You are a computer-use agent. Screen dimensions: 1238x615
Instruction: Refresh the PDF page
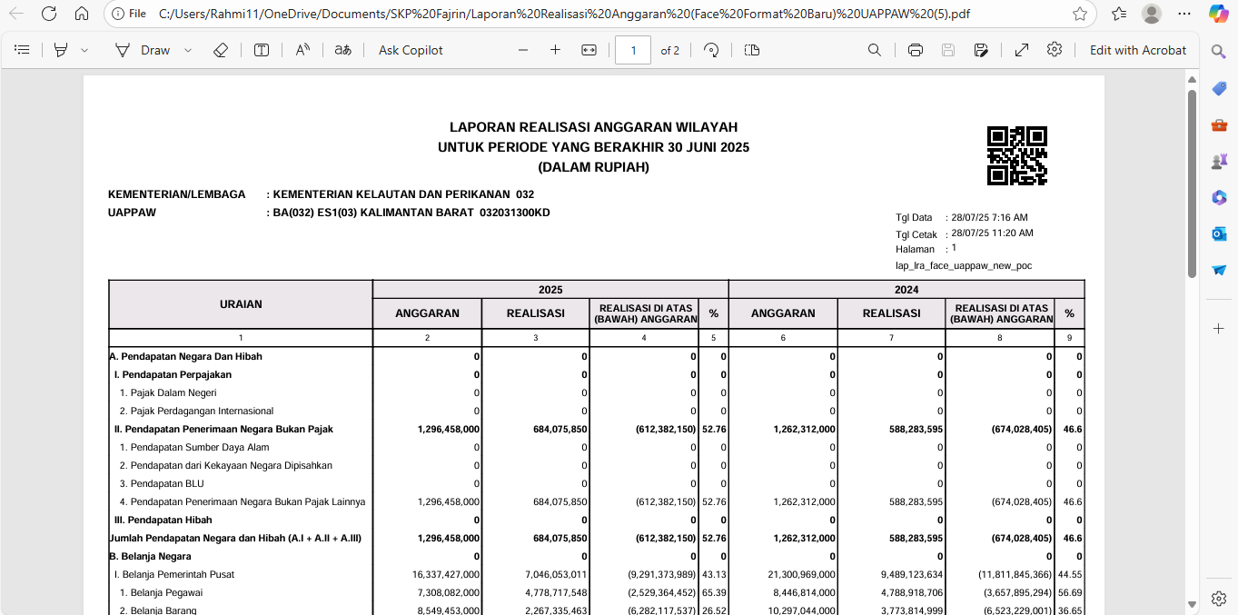(49, 14)
